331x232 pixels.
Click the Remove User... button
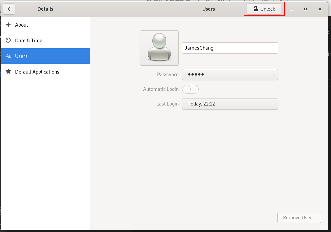[299, 218]
